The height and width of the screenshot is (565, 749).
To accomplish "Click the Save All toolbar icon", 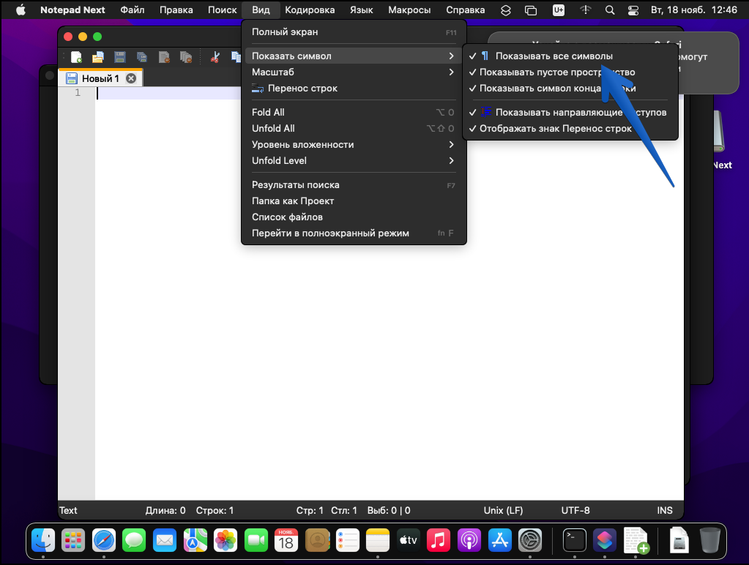I will (142, 57).
